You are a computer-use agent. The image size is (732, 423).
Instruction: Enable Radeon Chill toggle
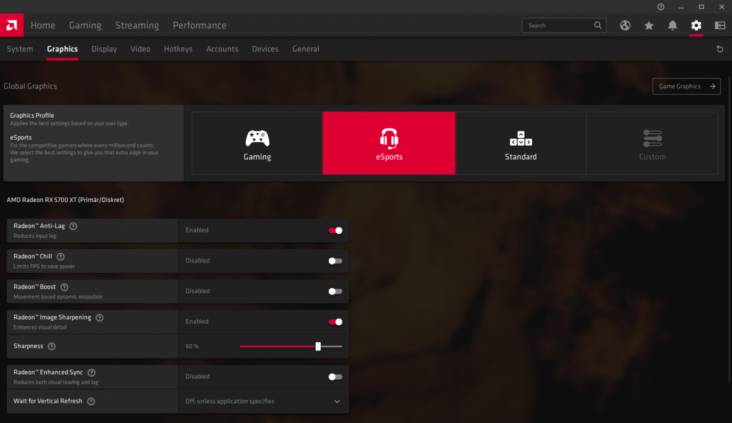[x=336, y=261]
